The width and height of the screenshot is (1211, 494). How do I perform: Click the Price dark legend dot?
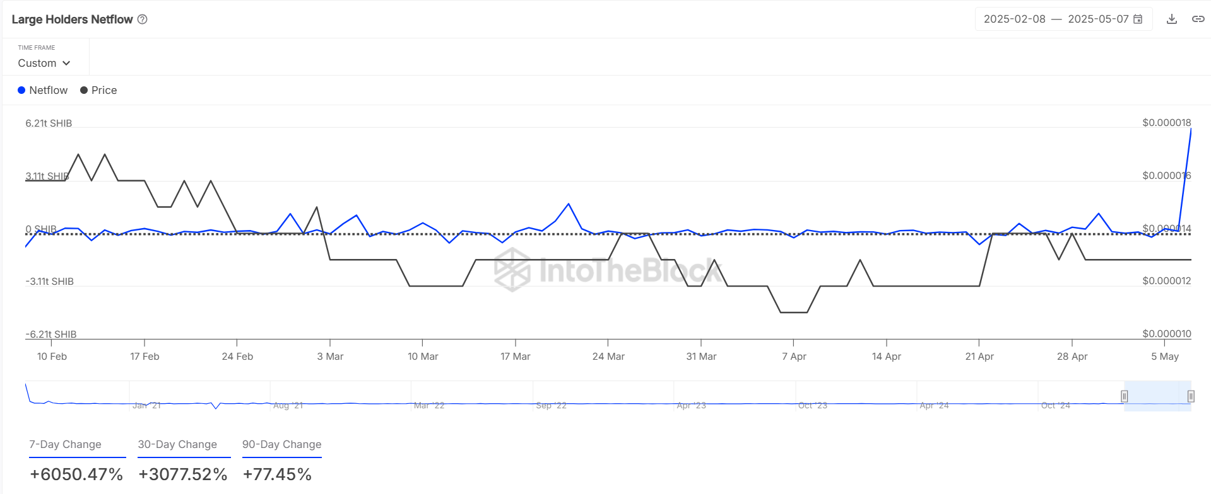coord(84,90)
